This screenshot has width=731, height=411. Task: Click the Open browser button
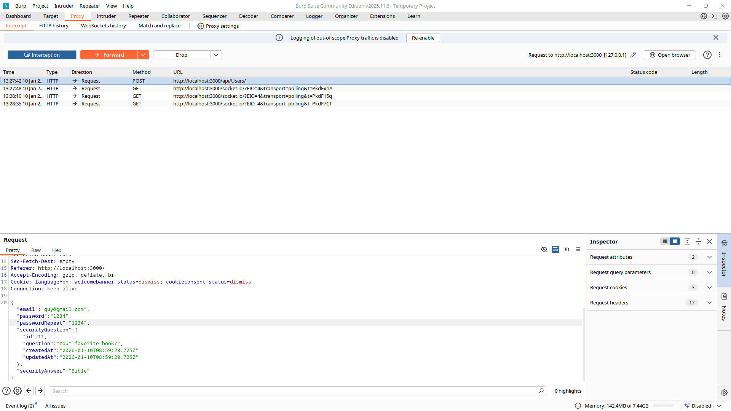click(x=670, y=55)
